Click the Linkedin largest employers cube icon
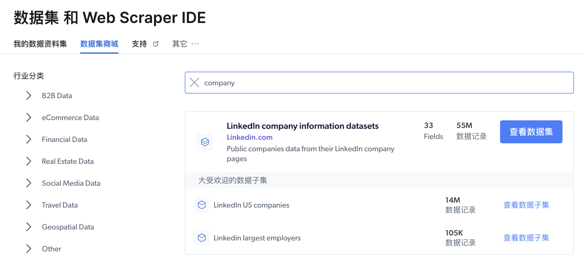 [x=202, y=238]
